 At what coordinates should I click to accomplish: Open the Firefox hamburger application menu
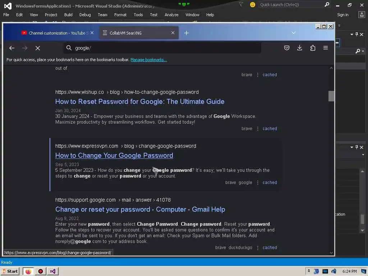point(326,48)
